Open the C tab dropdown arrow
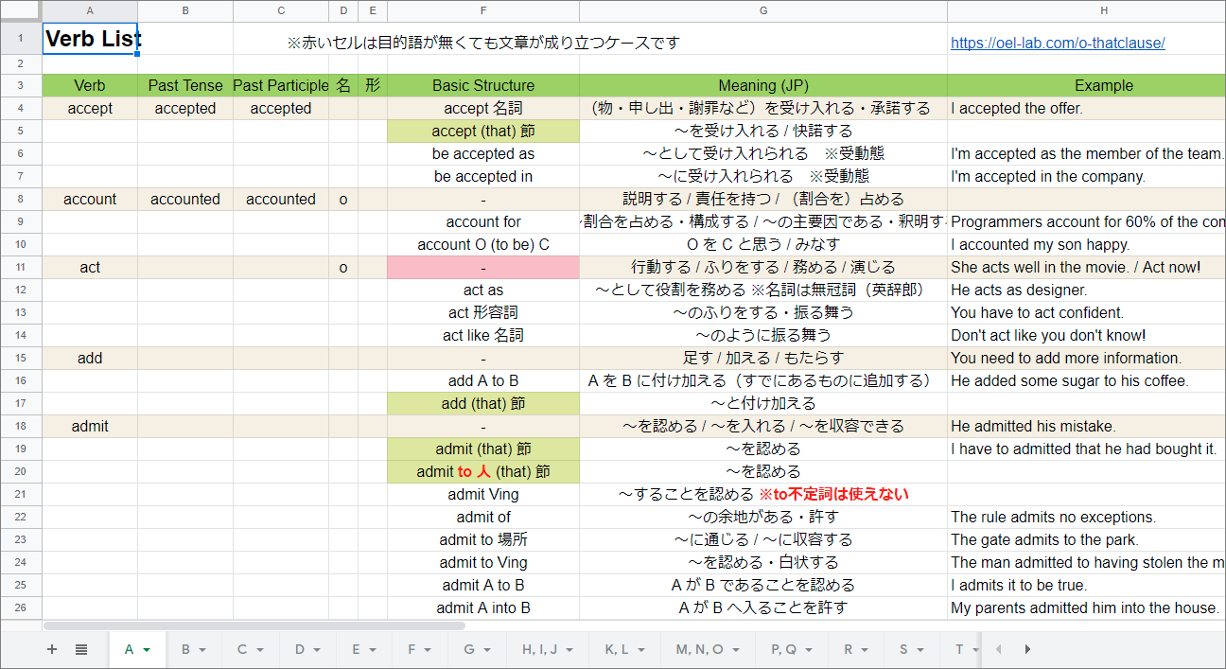The height and width of the screenshot is (669, 1226). coord(260,650)
